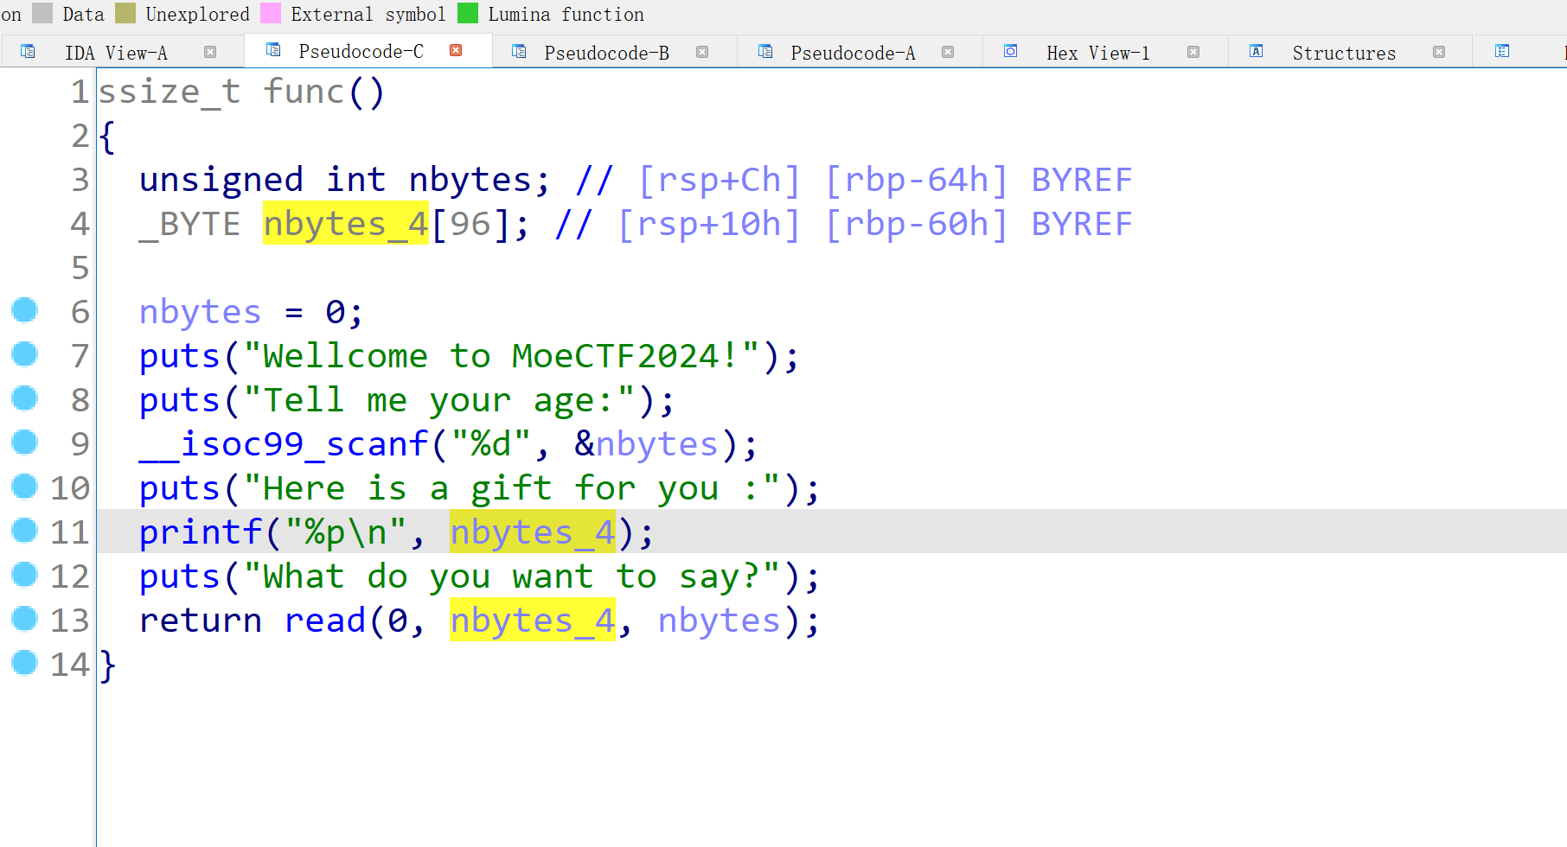1567x847 pixels.
Task: Click puts call on Wellcome line
Action: (x=180, y=356)
